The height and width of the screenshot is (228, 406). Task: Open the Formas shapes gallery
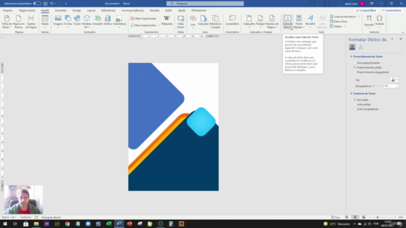click(68, 22)
